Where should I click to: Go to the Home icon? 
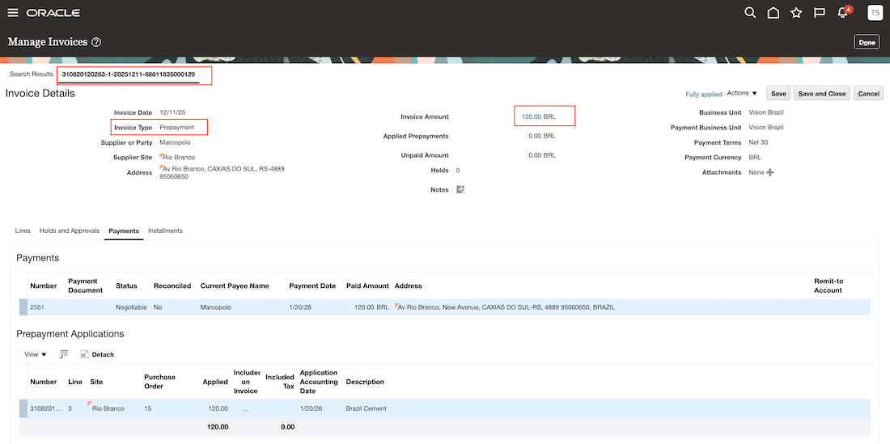(773, 12)
